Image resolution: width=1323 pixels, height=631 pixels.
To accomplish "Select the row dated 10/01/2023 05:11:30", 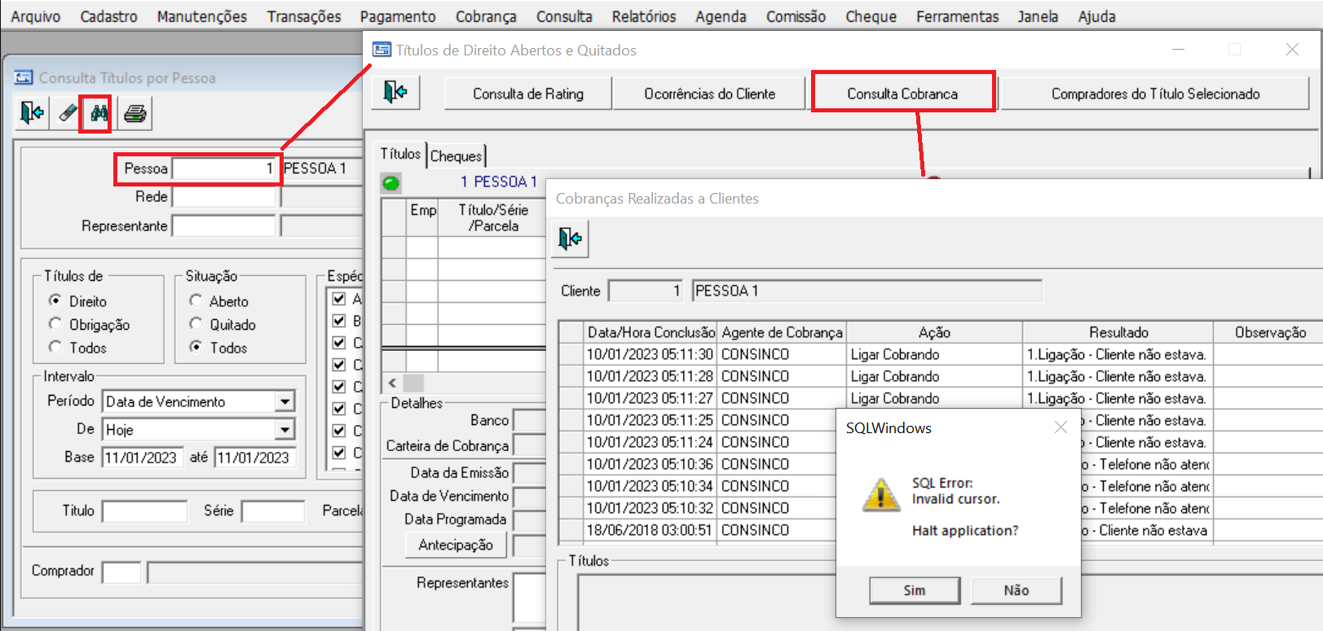I will [x=940, y=354].
